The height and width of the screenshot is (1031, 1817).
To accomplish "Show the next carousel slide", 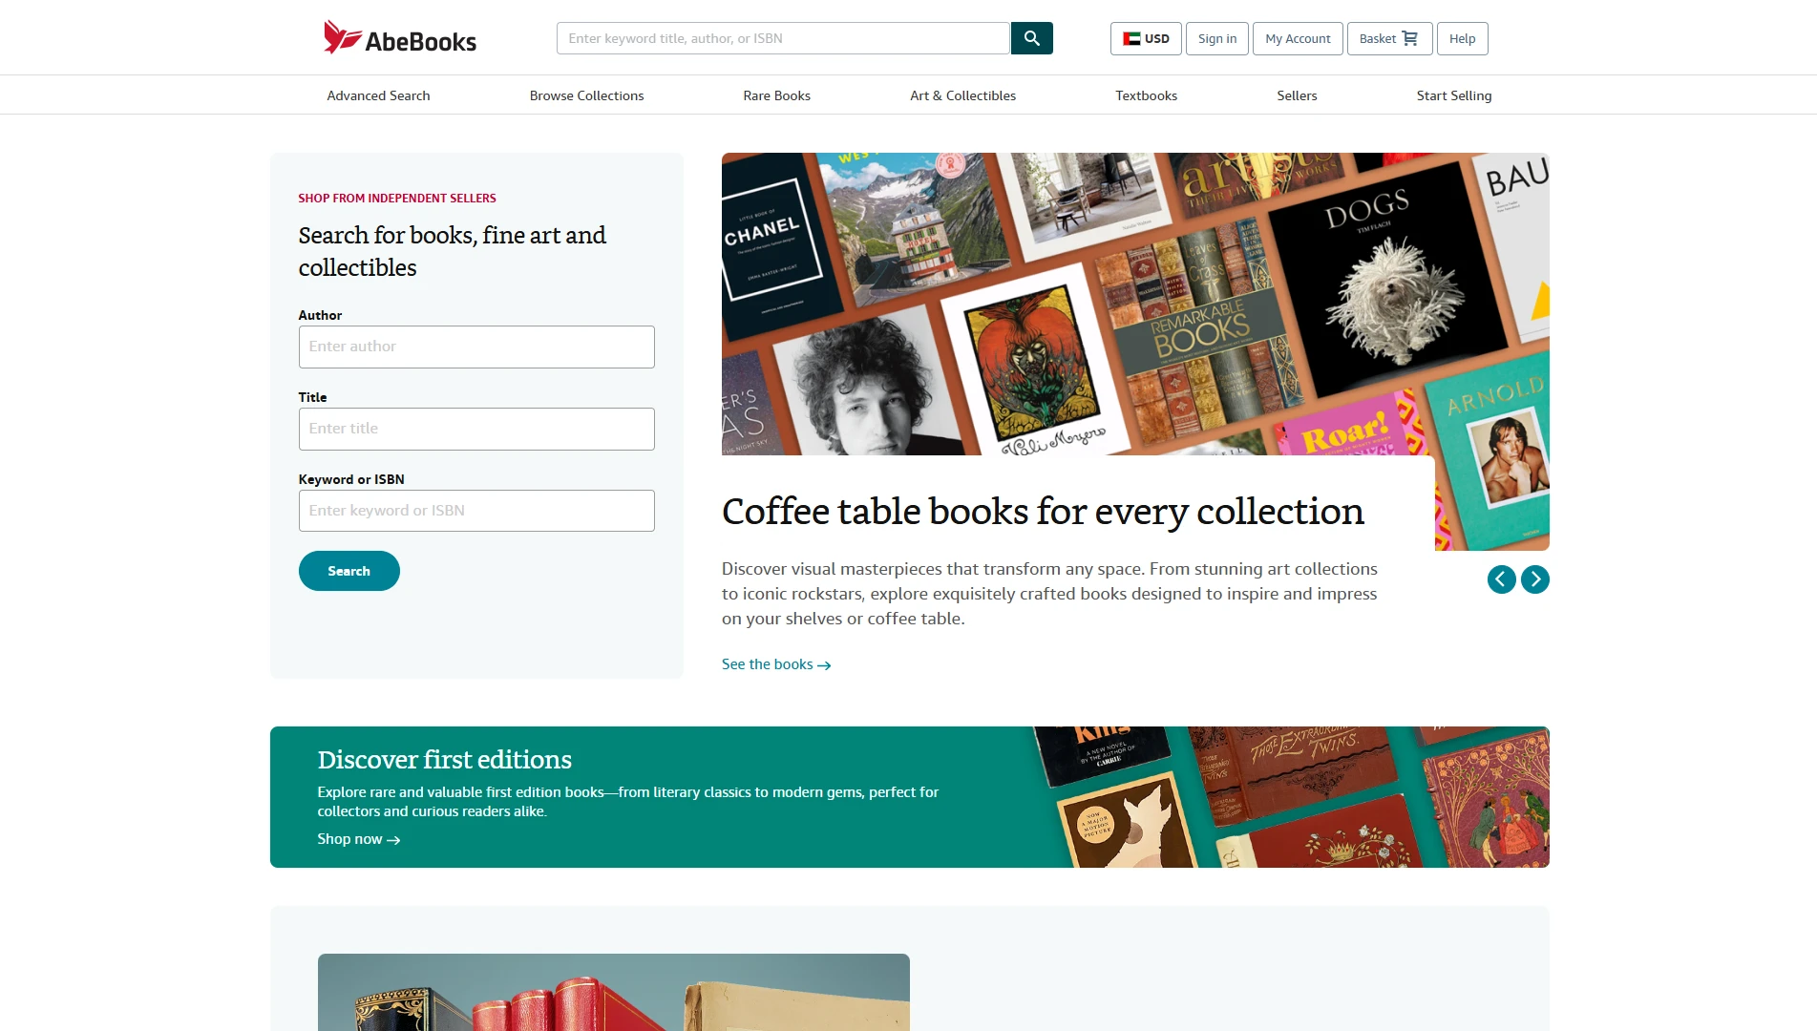I will pos(1535,579).
